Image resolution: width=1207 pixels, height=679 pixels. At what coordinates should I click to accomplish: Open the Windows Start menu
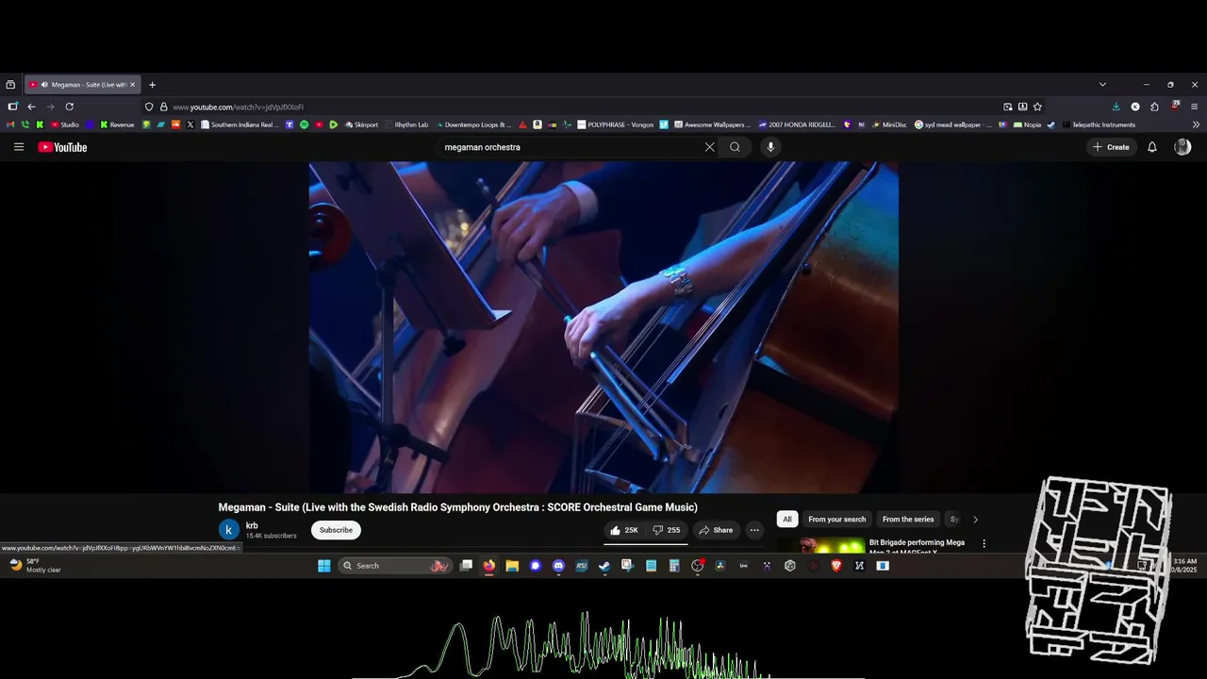[323, 566]
